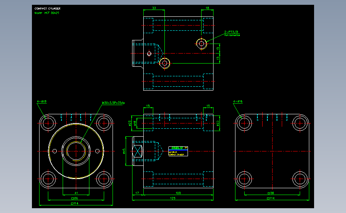
Task: Click the yellow nameplate label block on the cylinder body
Action: (x=178, y=151)
